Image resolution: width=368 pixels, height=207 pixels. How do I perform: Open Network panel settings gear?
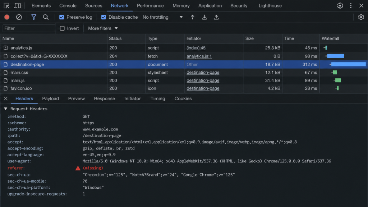click(x=361, y=17)
